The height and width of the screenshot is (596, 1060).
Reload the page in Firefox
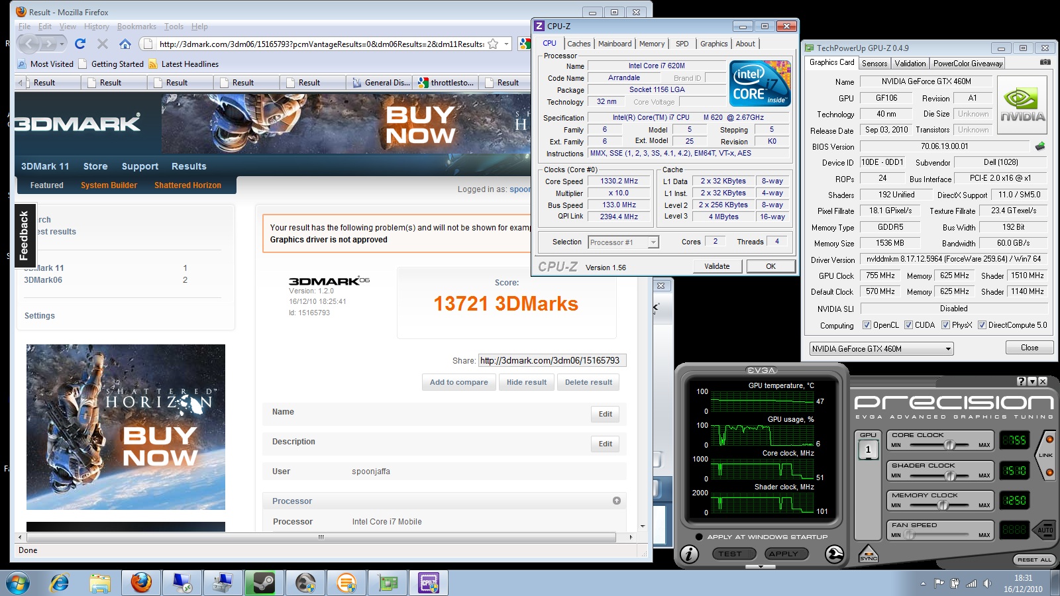[80, 44]
